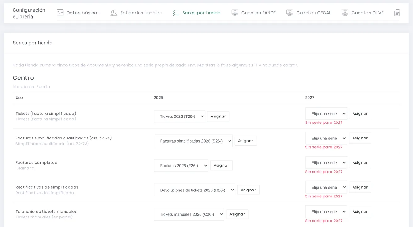Click the 2027 Asignar button for Rectificativas de simplificadas
The width and height of the screenshot is (413, 227).
(x=360, y=187)
